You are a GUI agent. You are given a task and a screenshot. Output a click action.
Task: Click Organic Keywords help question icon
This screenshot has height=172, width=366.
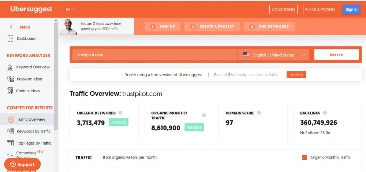pos(120,113)
